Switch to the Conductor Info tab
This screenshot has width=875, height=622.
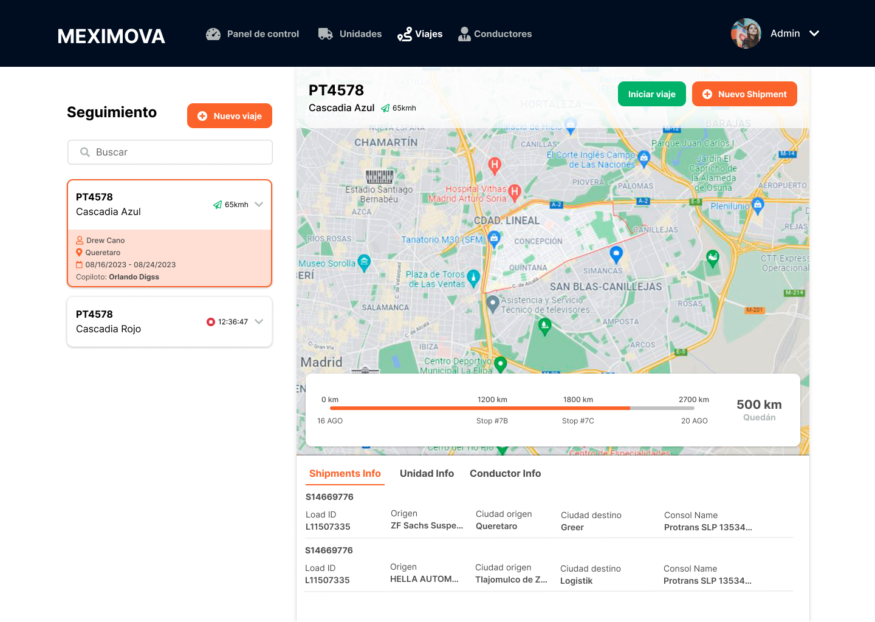click(505, 473)
